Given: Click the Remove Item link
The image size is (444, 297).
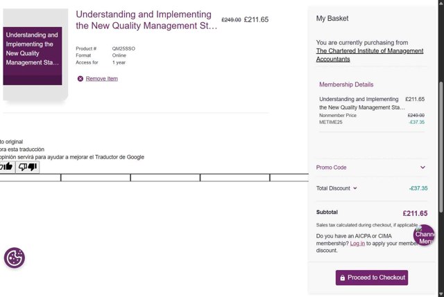Looking at the screenshot, I should point(102,78).
